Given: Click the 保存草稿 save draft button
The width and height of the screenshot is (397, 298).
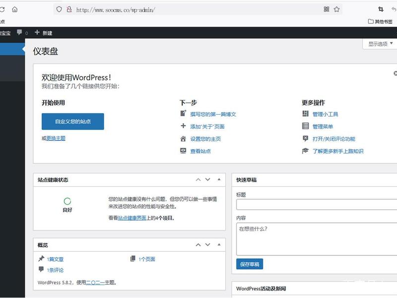Looking at the screenshot, I should [x=250, y=264].
